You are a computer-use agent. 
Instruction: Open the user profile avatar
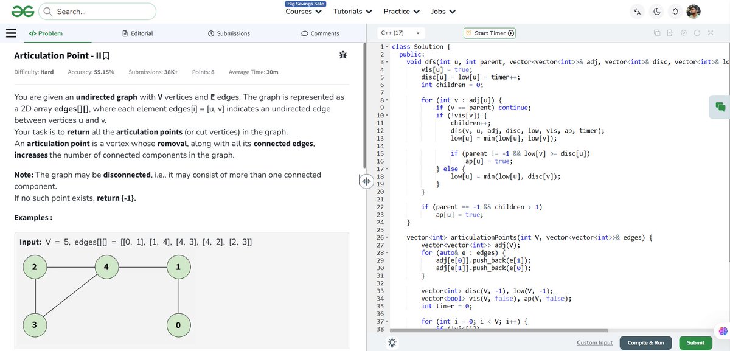click(x=693, y=12)
